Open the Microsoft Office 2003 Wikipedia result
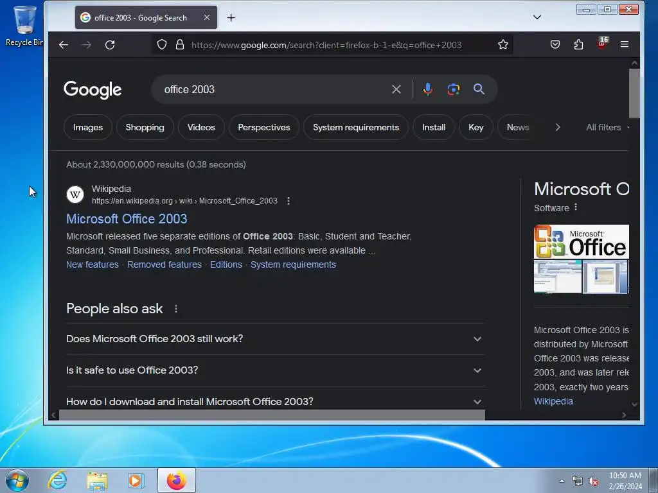 click(127, 219)
